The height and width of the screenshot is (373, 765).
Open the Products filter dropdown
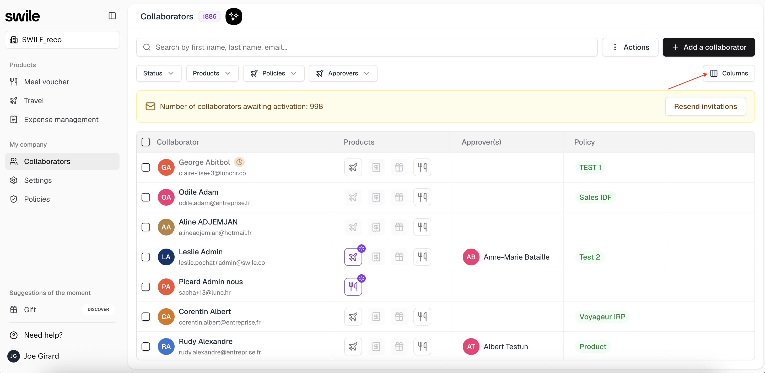click(212, 73)
